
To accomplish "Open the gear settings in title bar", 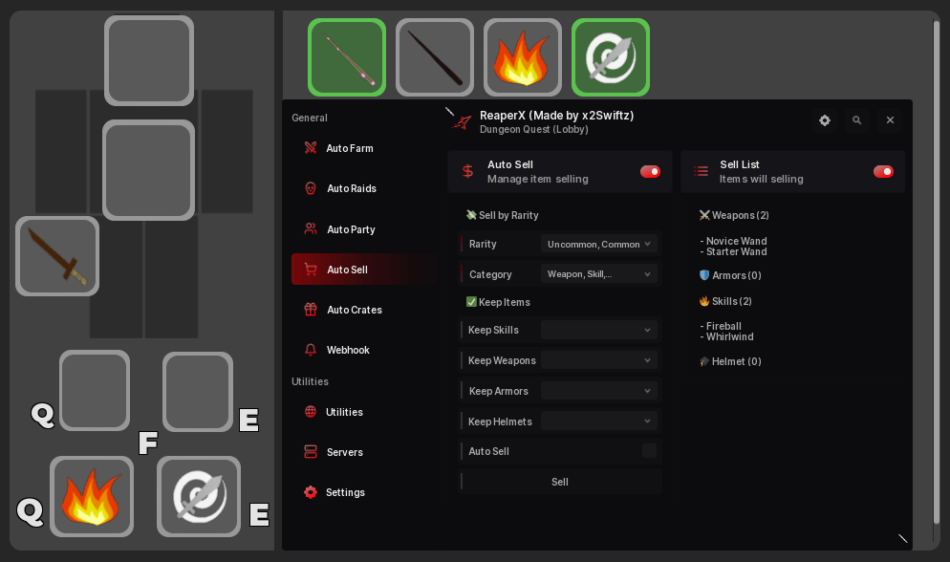I will pyautogui.click(x=825, y=119).
